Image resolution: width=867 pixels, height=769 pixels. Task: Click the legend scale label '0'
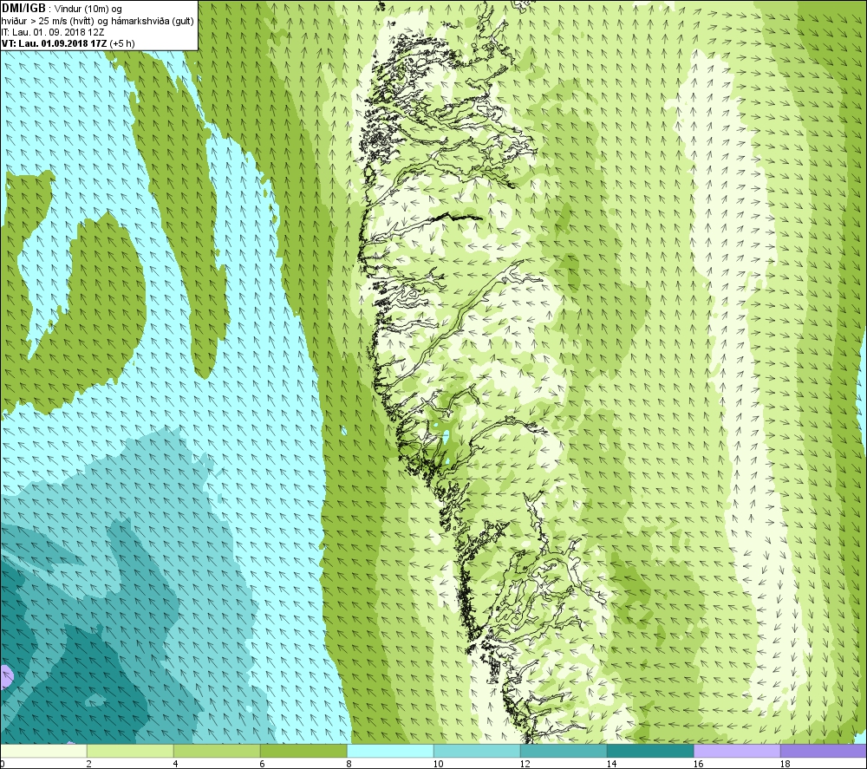[3, 764]
